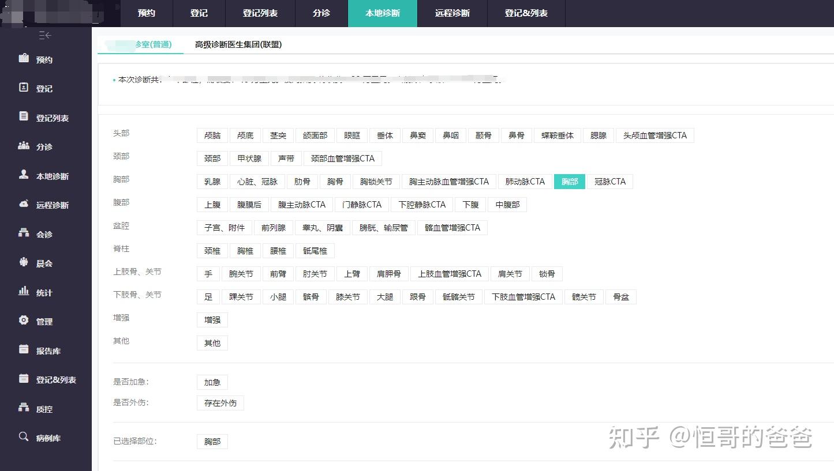Toggle the 甲状腺 body part tag
The width and height of the screenshot is (834, 471).
[x=249, y=159]
